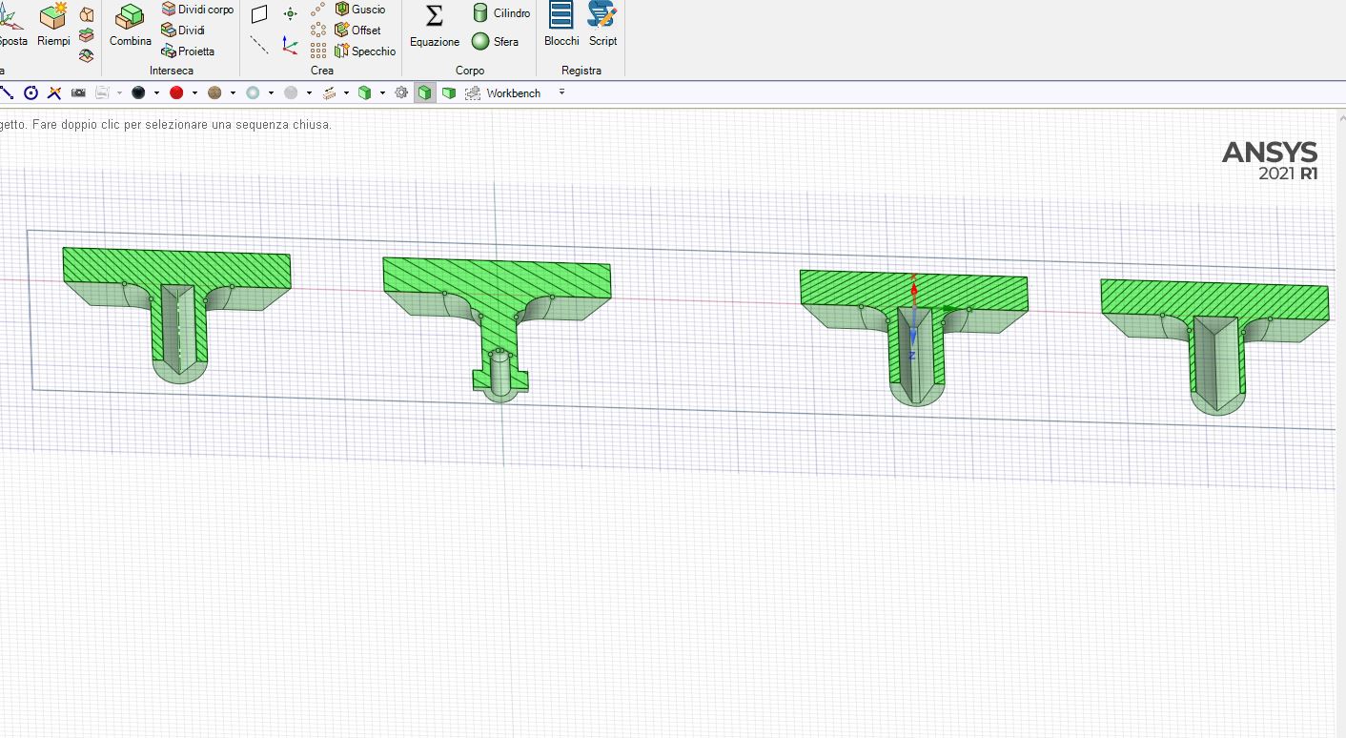
Task: Expand the red sphere dropdown arrow
Action: (x=194, y=92)
